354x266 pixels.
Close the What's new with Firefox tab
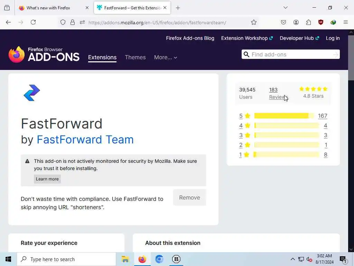pyautogui.click(x=87, y=8)
